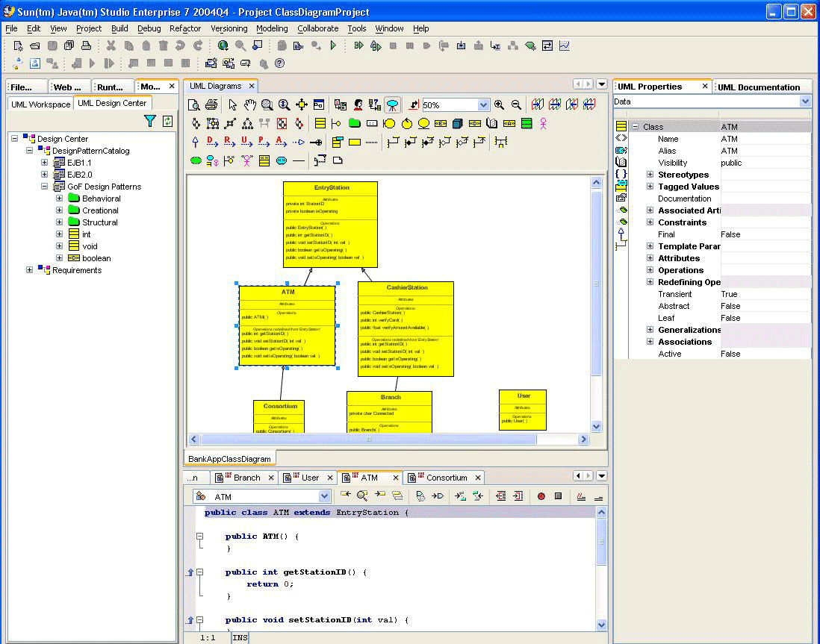Viewport: 820px width, 644px height.
Task: Select the Permission (P arrow) tool
Action: (x=264, y=142)
